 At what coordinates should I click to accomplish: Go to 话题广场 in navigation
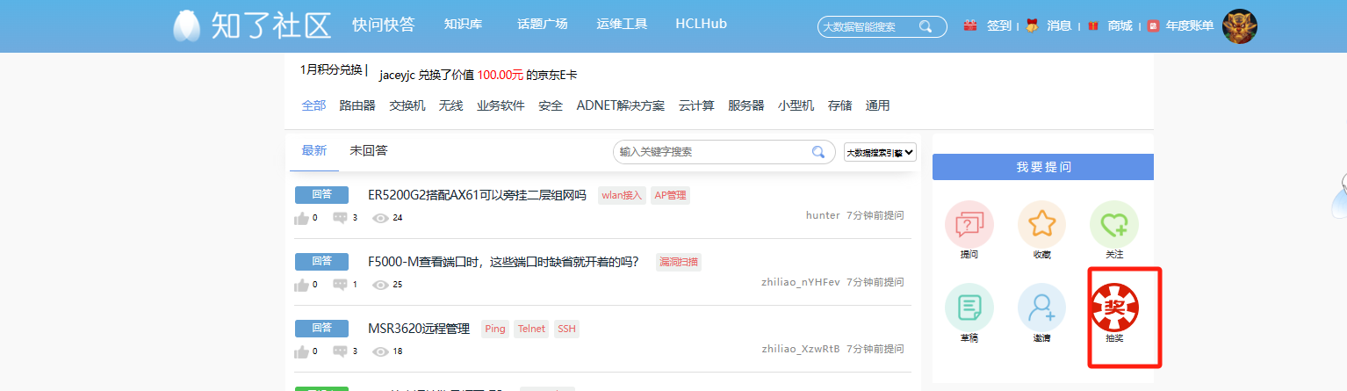coord(542,24)
